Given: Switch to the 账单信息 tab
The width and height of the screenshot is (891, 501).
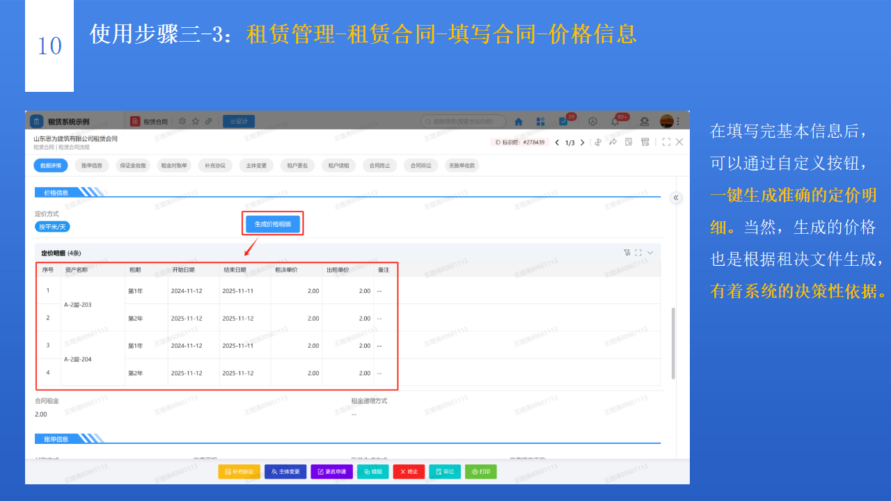Looking at the screenshot, I should click(91, 165).
